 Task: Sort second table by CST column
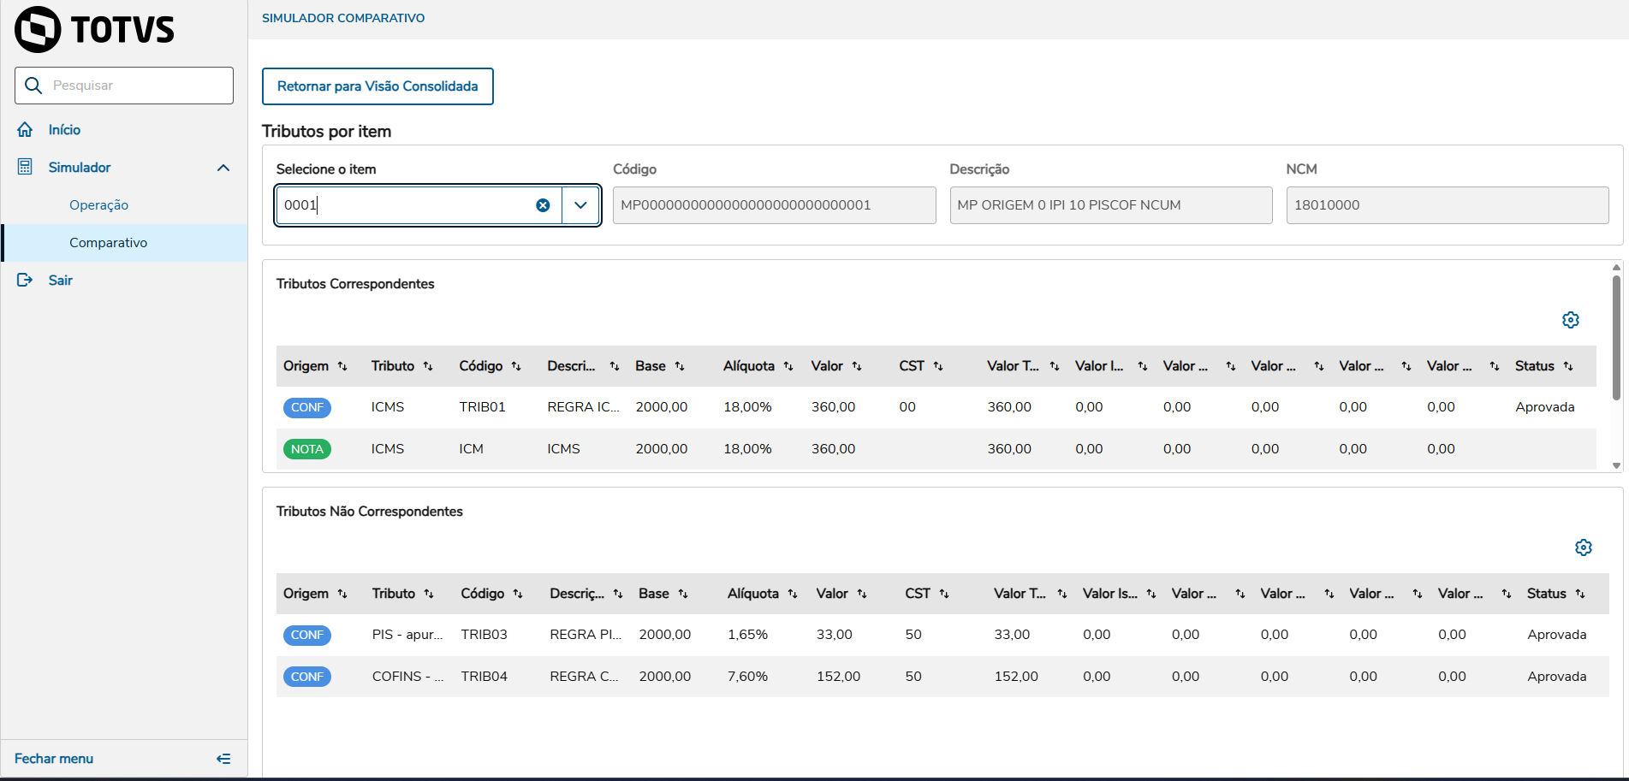pos(944,594)
